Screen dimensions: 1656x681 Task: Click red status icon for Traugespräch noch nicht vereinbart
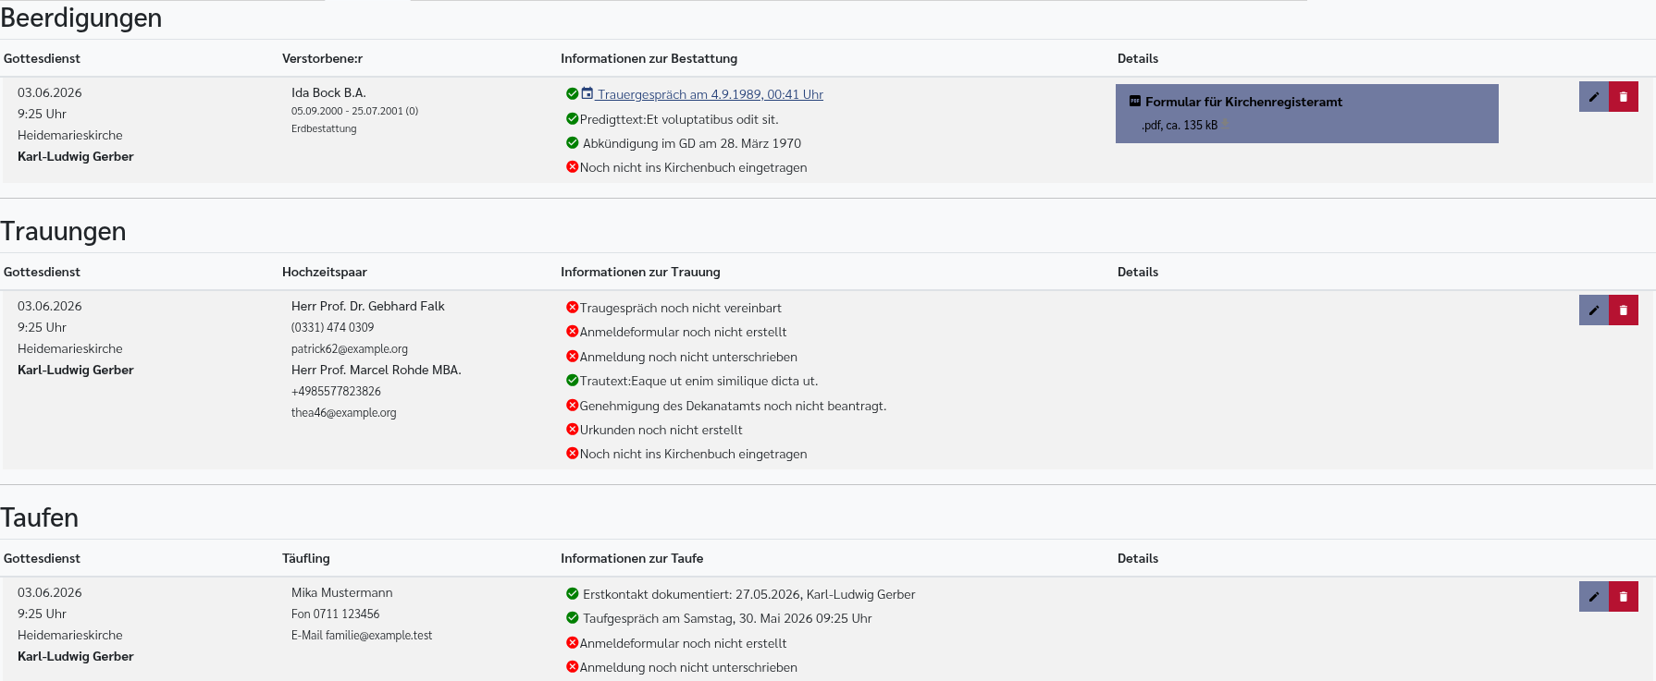coord(572,307)
